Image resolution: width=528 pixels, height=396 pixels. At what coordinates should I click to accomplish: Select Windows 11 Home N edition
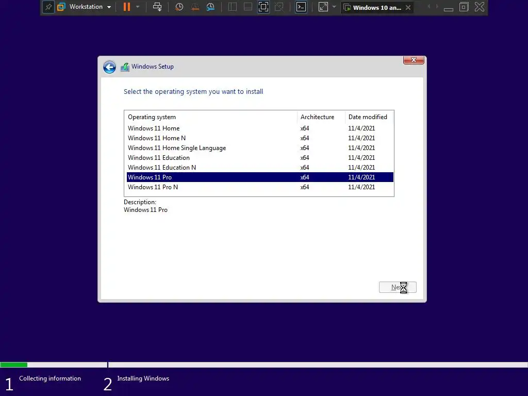(260, 138)
